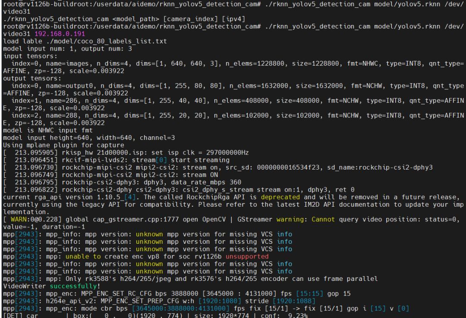Select the 'IM2D API' text
The width and height of the screenshot is (466, 318).
319,205
